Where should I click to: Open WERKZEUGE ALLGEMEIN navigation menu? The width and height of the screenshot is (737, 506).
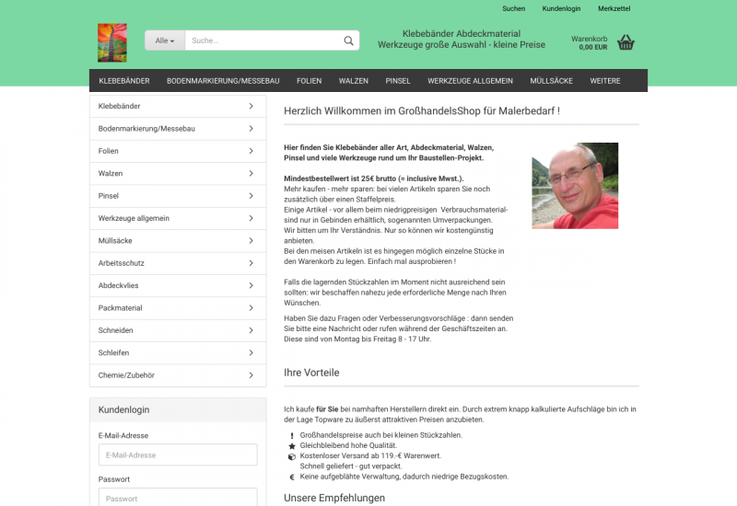pyautogui.click(x=470, y=81)
